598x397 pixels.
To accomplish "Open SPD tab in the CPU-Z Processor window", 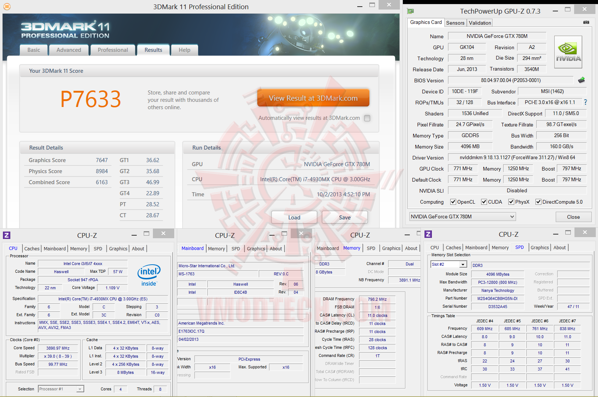I will coord(98,249).
